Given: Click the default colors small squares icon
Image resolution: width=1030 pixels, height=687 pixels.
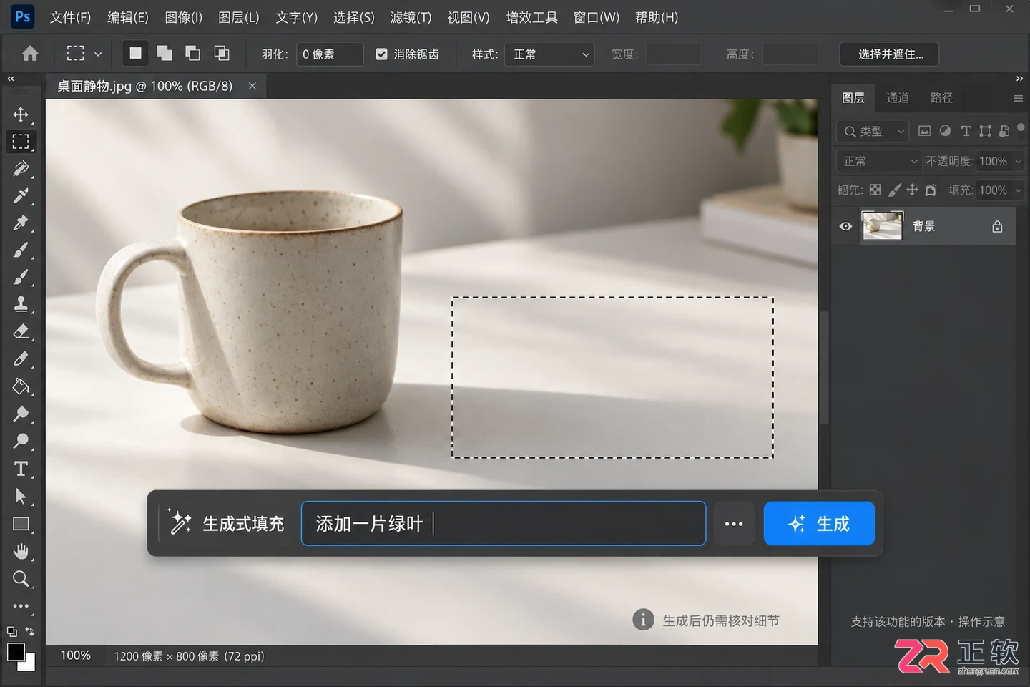Looking at the screenshot, I should pyautogui.click(x=12, y=631).
